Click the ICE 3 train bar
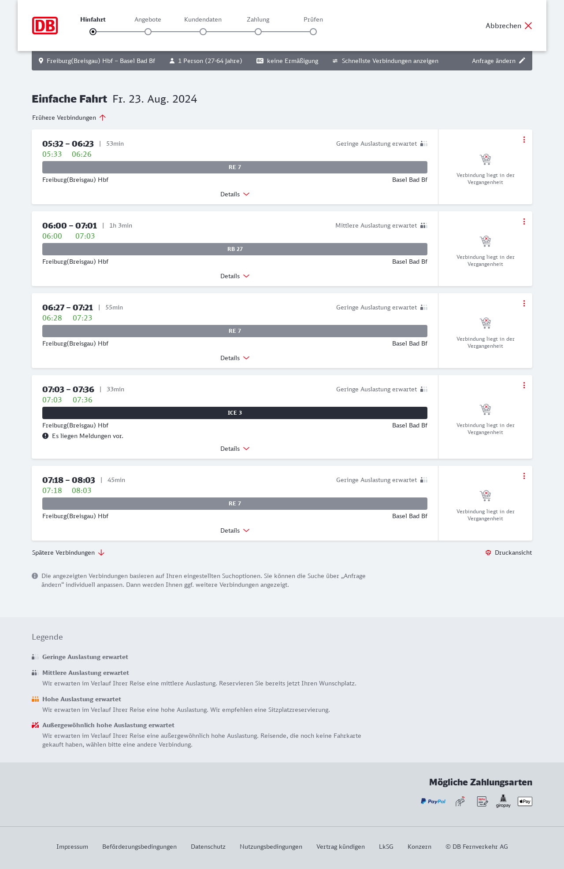The height and width of the screenshot is (869, 564). click(x=235, y=413)
